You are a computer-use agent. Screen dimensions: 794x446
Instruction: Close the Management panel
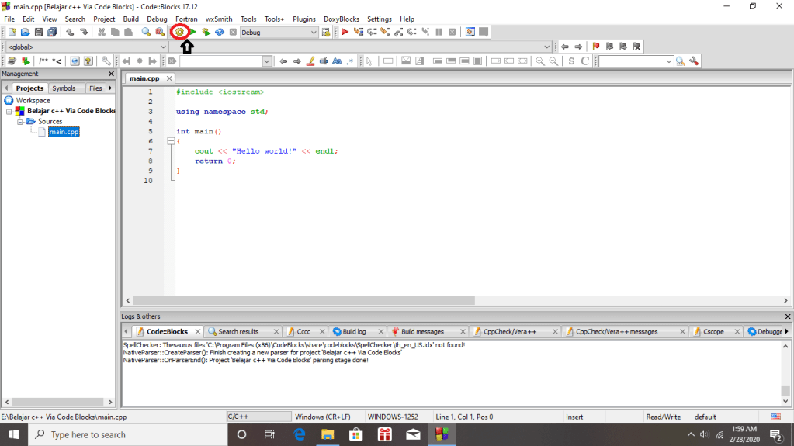tap(111, 74)
